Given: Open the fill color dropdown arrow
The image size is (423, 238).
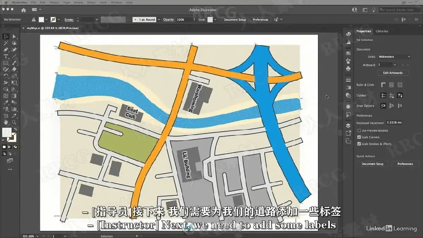Looking at the screenshot, I should 46,20.
